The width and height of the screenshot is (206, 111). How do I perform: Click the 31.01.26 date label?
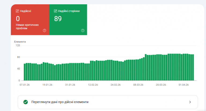coord(70,85)
